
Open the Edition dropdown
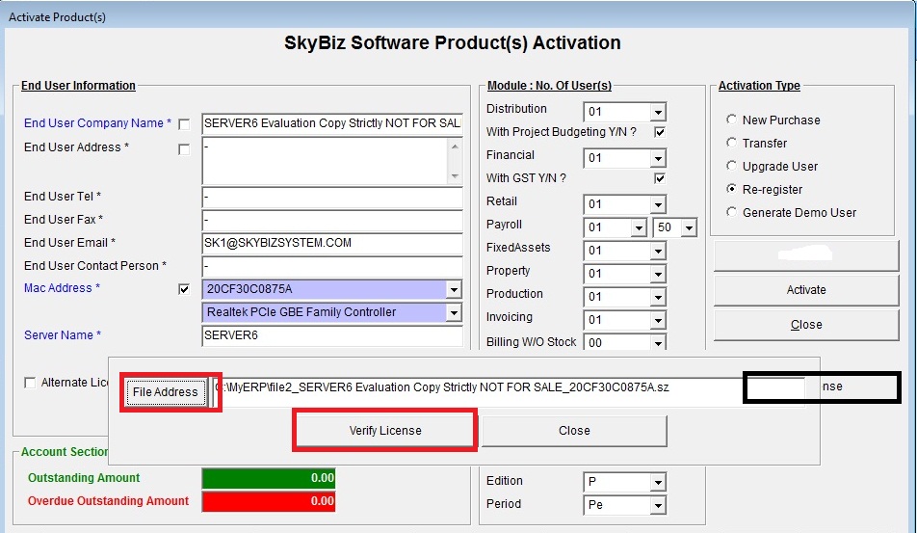click(x=658, y=482)
